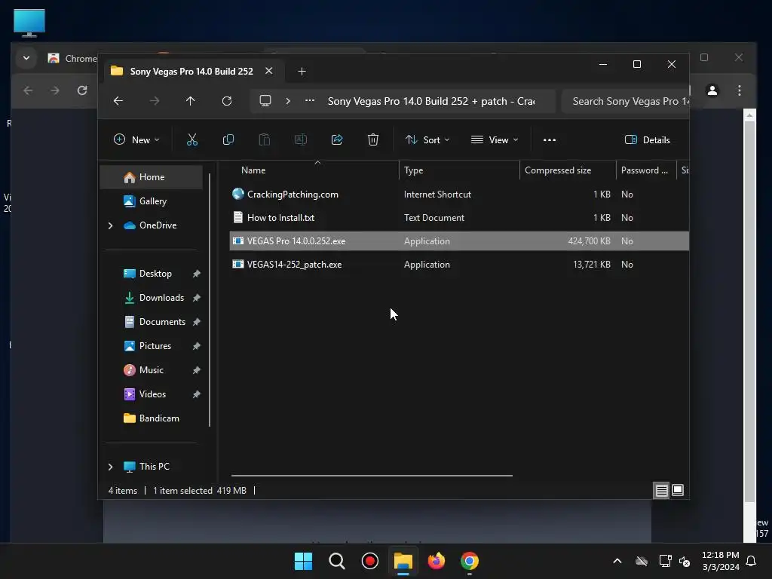Sort by Password column header

[x=646, y=170]
